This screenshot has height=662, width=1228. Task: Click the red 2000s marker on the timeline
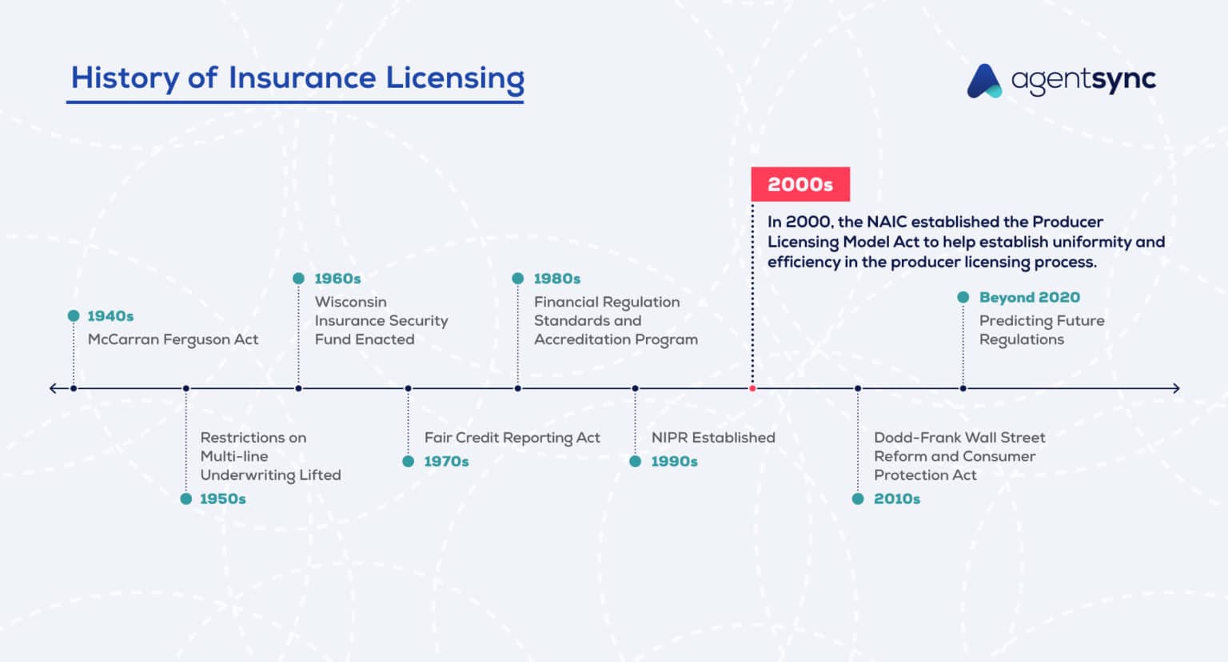click(752, 388)
